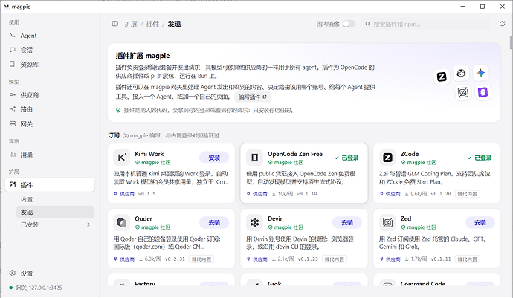Go to 供应商 page
This screenshot has width=513, height=298.
click(x=50, y=95)
